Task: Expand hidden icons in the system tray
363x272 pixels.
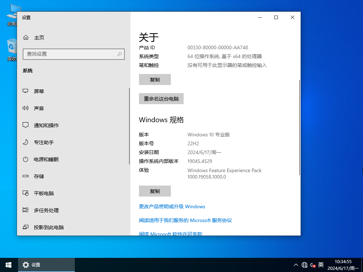Action: [x=296, y=265]
